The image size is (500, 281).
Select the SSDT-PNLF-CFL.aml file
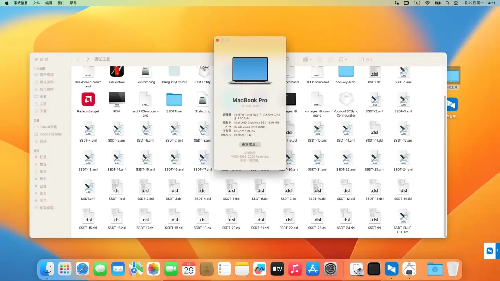tap(403, 216)
